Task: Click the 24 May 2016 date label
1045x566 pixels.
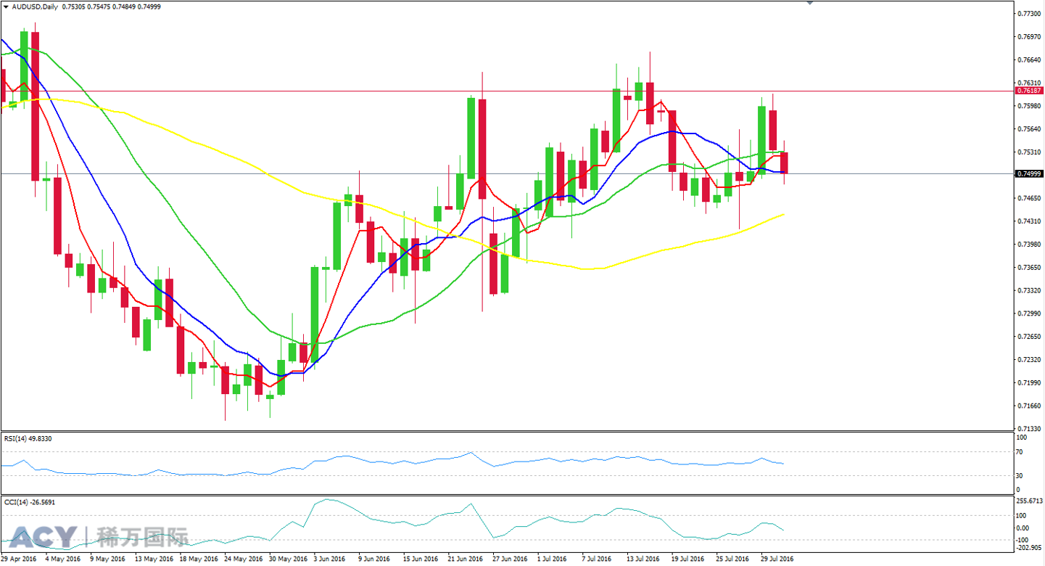Action: (243, 560)
